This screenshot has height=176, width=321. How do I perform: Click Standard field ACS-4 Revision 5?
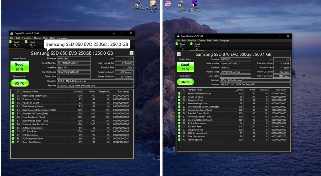255,80
